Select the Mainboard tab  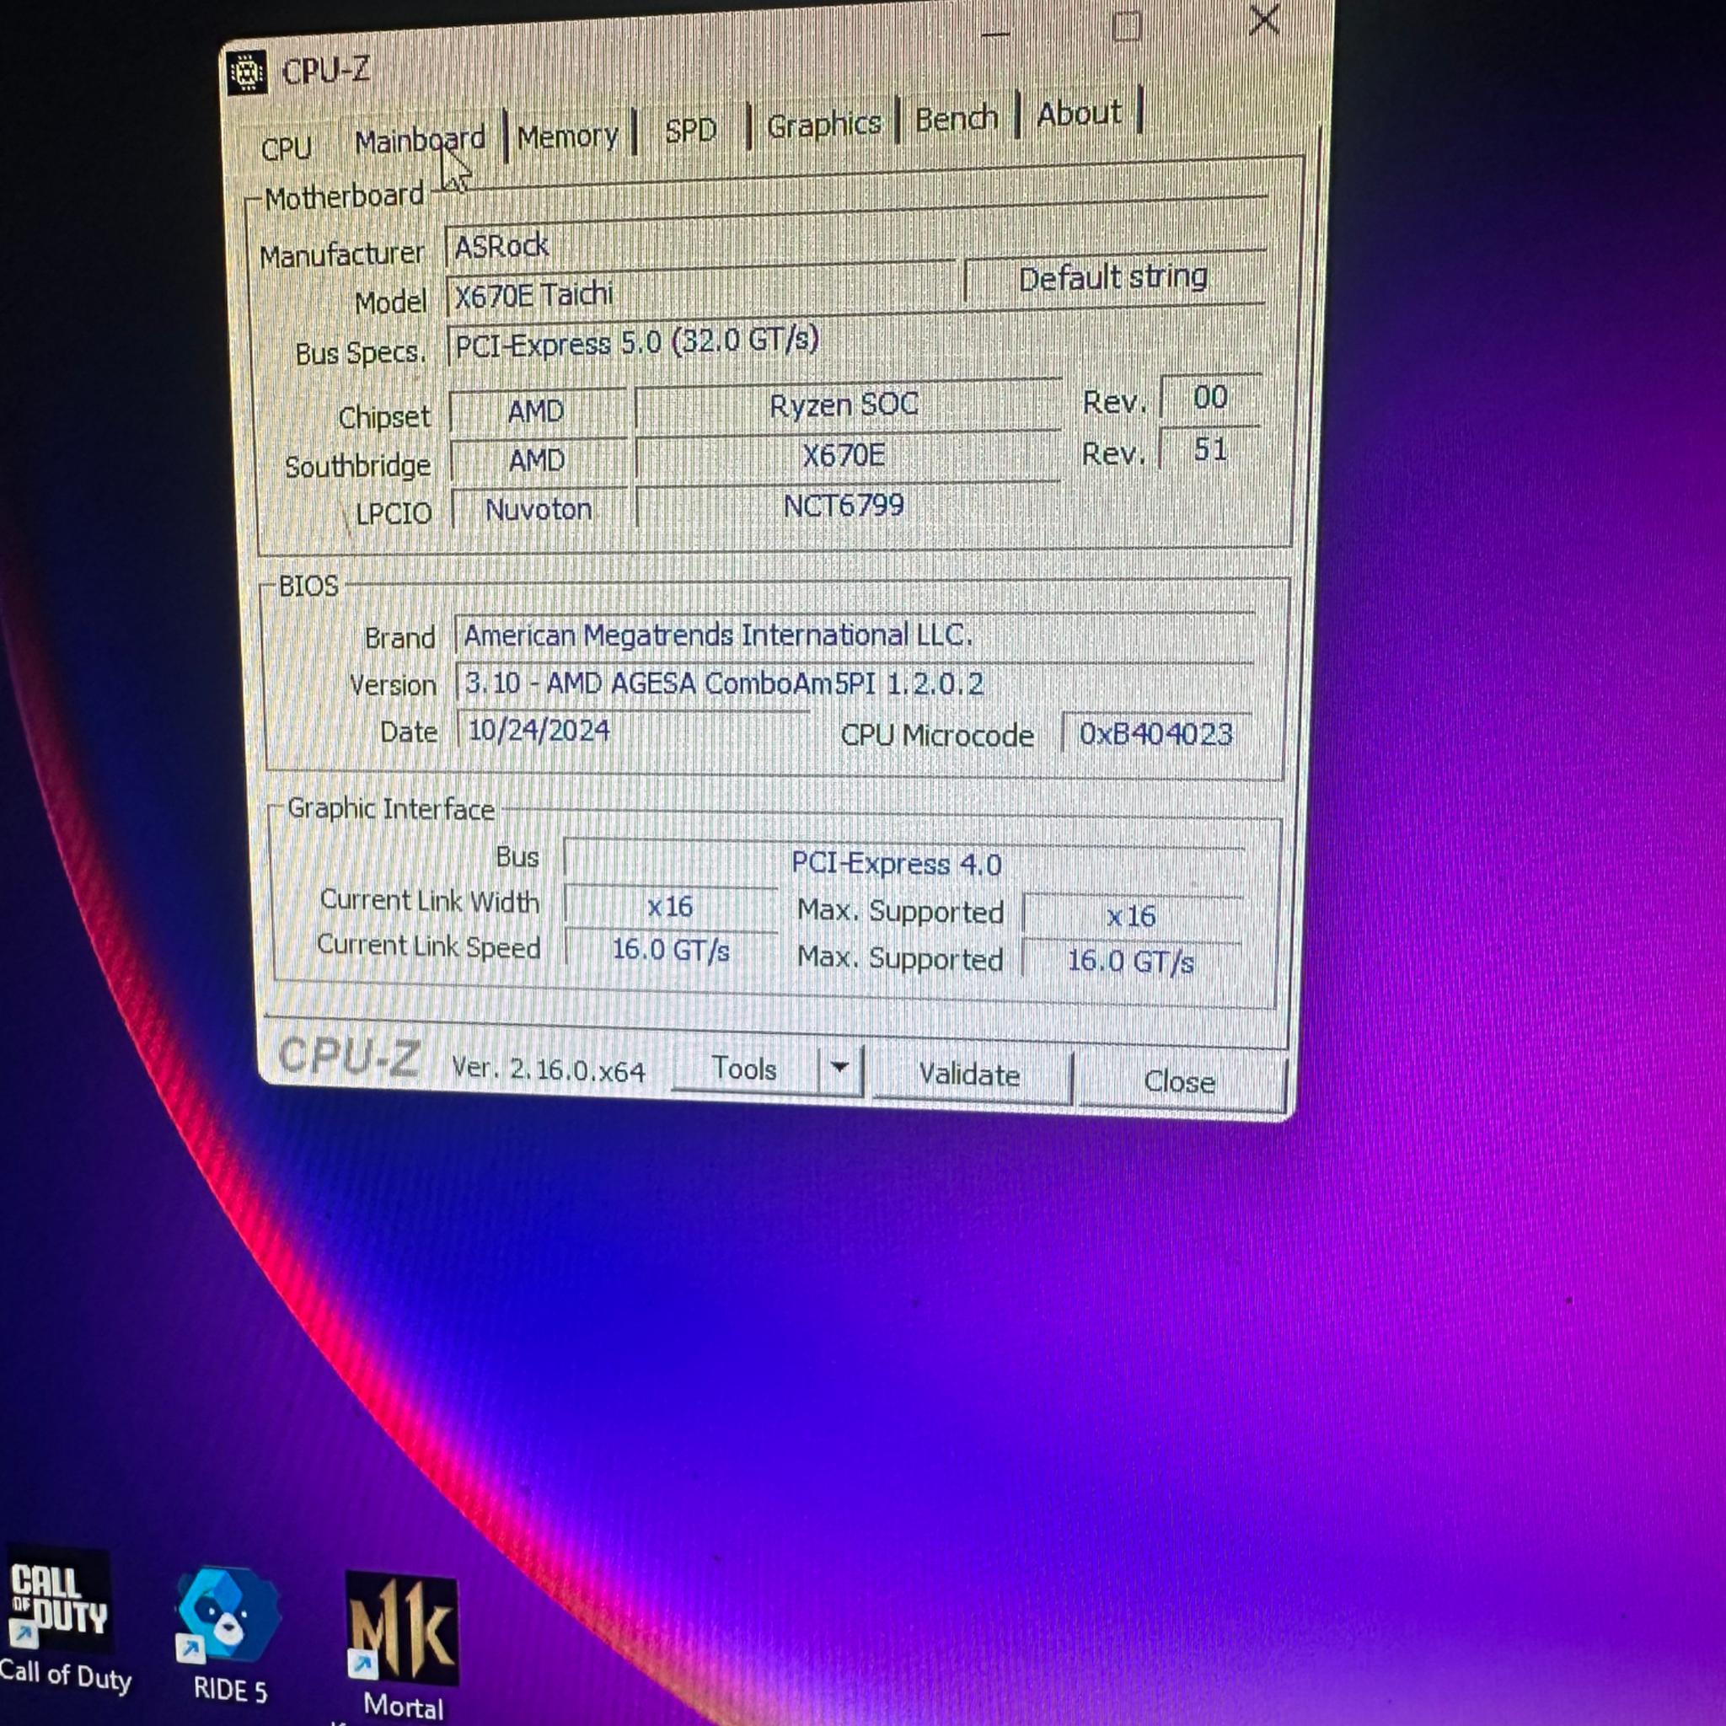tap(420, 139)
